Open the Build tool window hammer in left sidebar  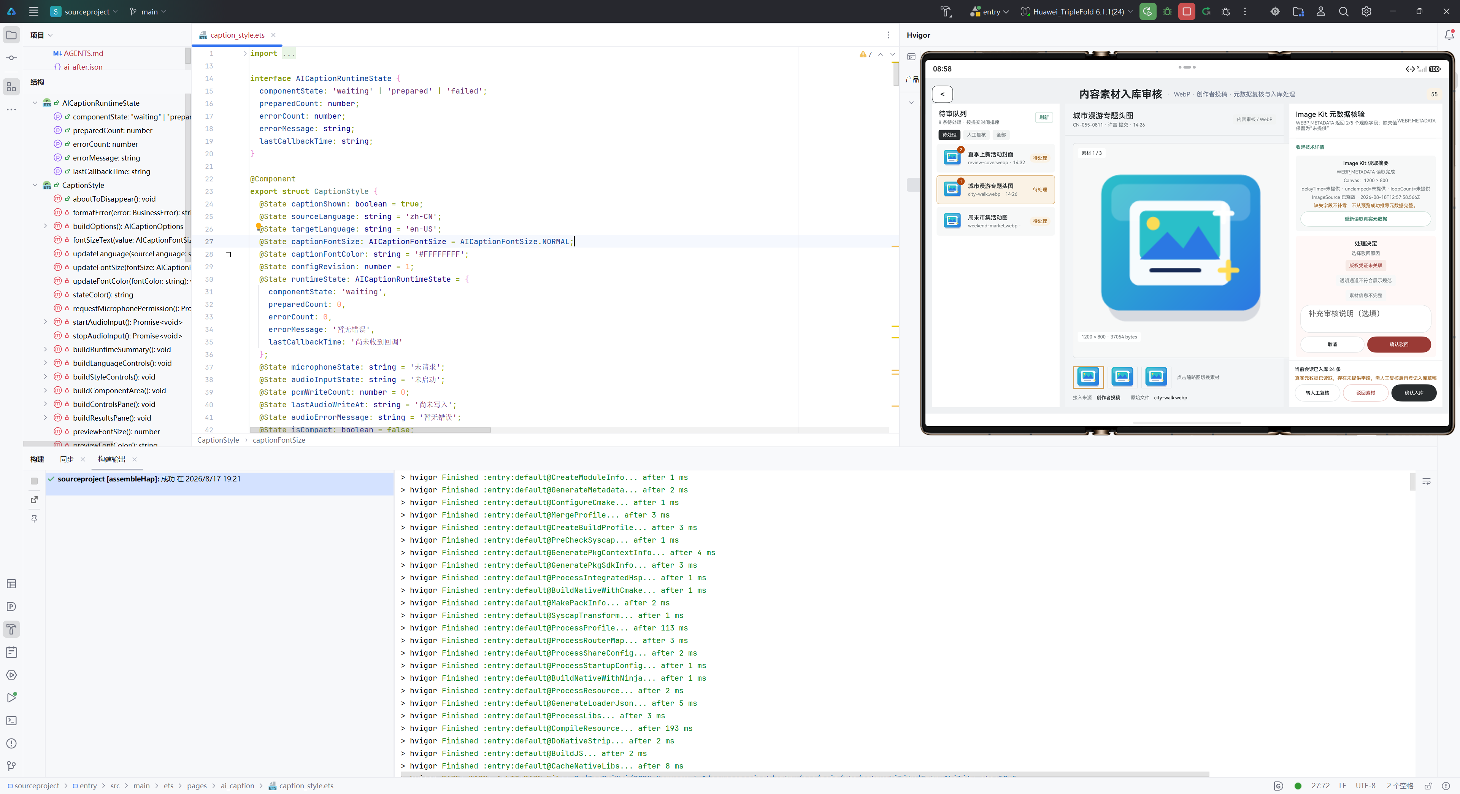pyautogui.click(x=11, y=629)
